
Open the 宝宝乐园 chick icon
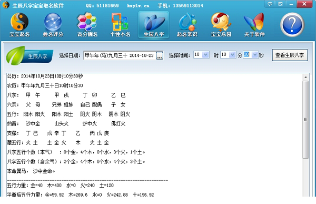[221, 25]
